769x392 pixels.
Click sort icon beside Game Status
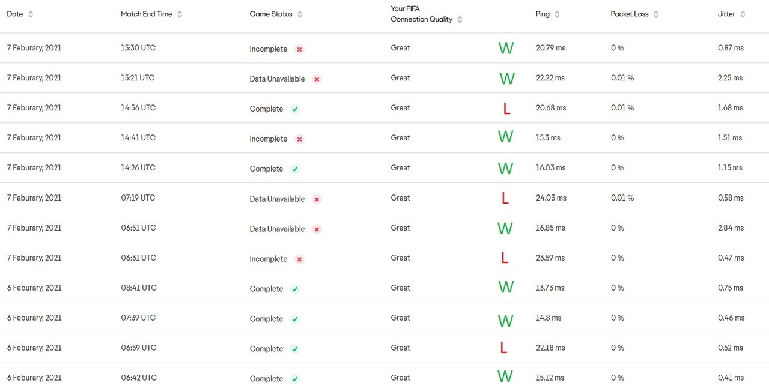300,14
